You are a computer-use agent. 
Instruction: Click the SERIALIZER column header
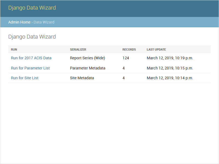click(x=78, y=49)
